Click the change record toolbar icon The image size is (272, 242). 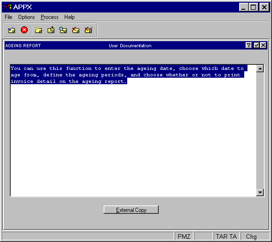51,30
